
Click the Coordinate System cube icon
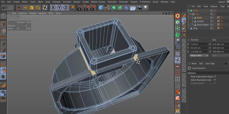(72, 8)
